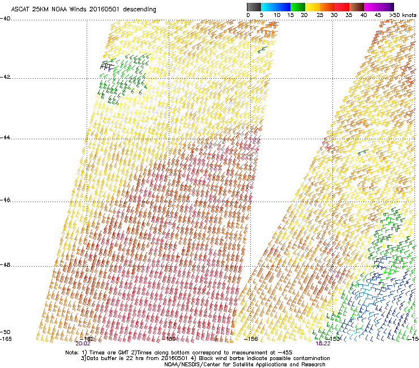Click the yellow 20-25 knots color segment
The image size is (419, 368).
[x=313, y=7]
